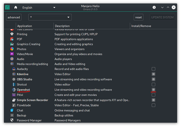
Task: Toggle the Simple Screen Recorder checkbox
Action: [x=153, y=100]
